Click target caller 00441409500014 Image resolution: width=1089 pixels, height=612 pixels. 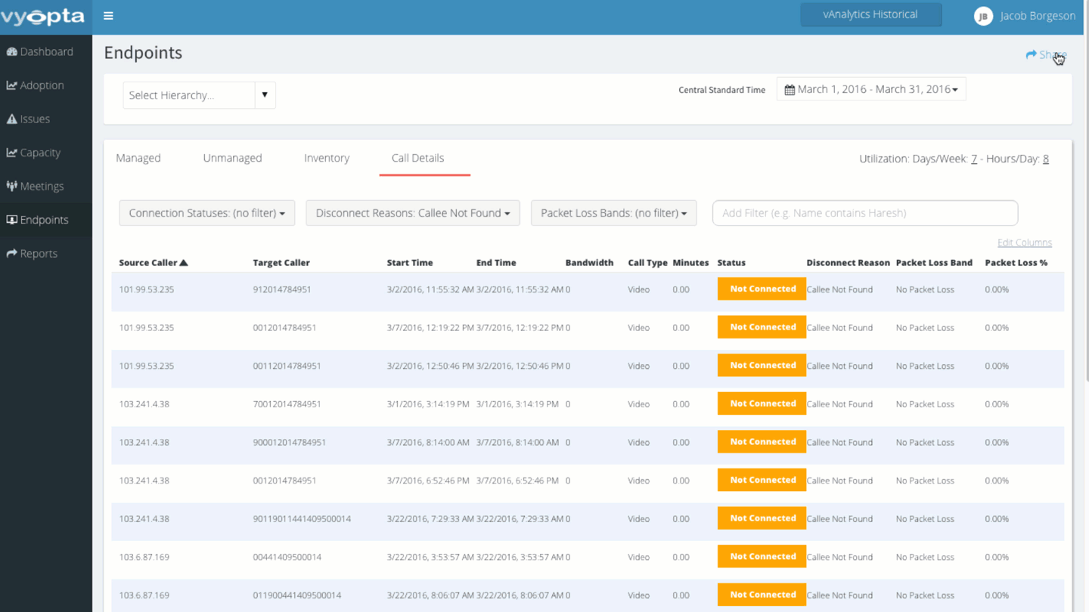287,558
